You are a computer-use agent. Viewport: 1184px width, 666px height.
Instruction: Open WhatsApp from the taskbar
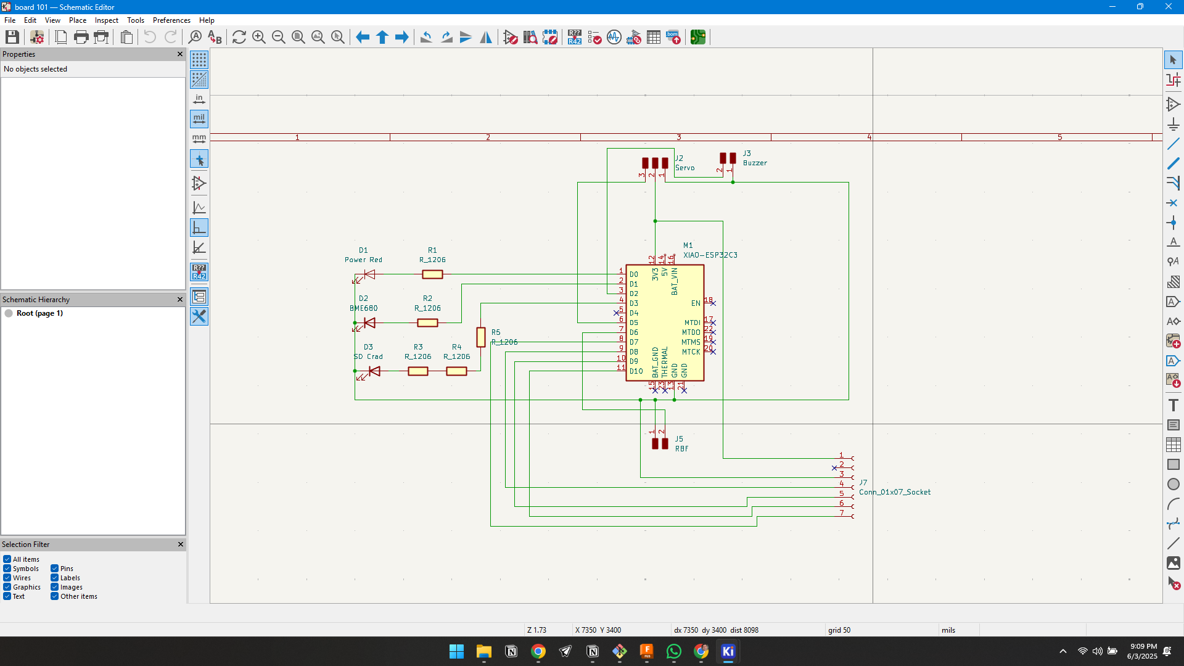(x=674, y=652)
